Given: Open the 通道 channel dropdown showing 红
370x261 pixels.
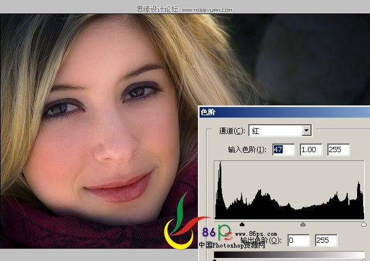Looking at the screenshot, I should (280, 130).
